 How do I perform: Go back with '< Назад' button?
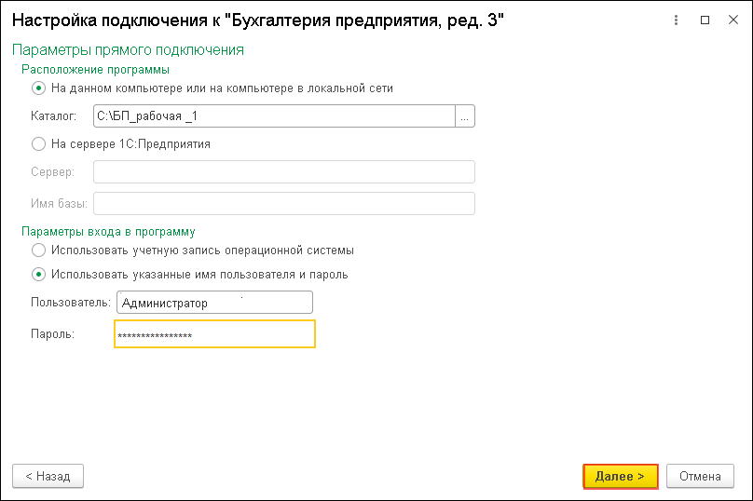48,476
